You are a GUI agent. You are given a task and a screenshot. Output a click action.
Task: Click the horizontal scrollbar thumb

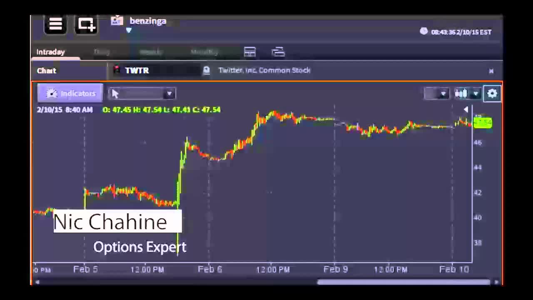(403, 282)
